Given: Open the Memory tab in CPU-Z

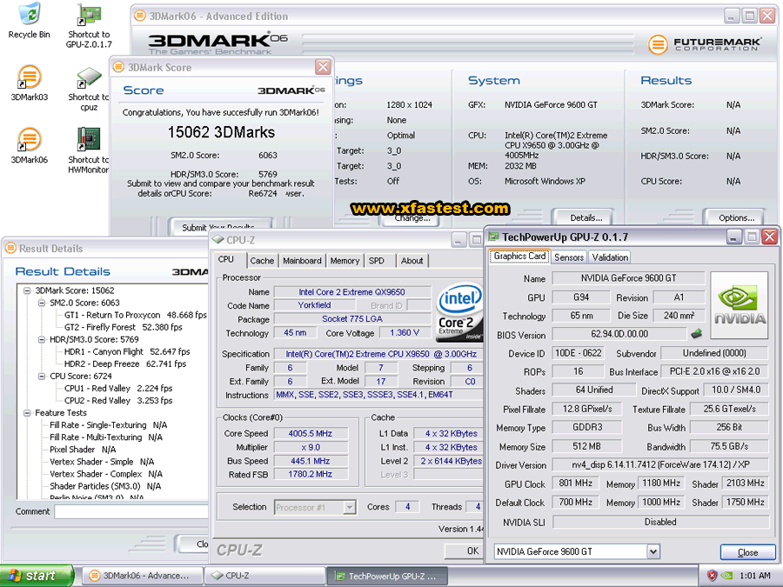Looking at the screenshot, I should click(345, 261).
